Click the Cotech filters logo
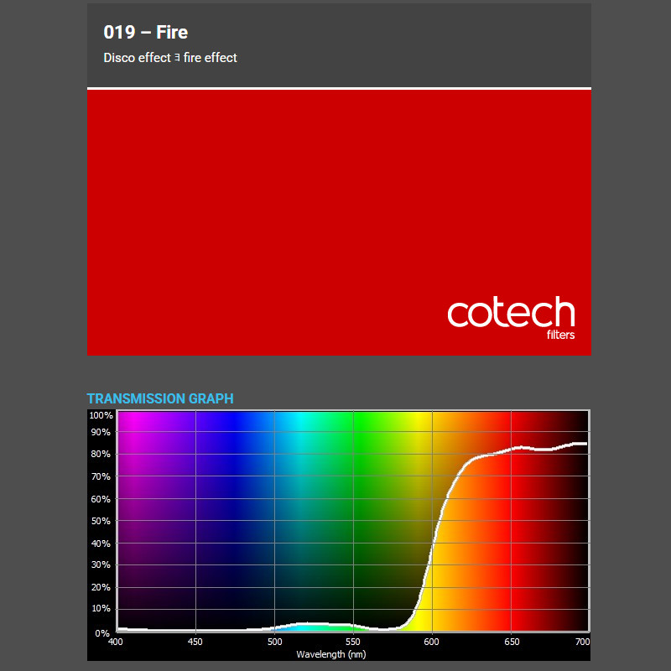 (x=512, y=315)
